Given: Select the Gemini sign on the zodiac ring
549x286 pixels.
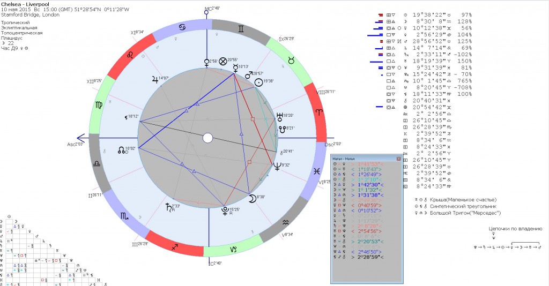Looking at the screenshot, I should [241, 29].
